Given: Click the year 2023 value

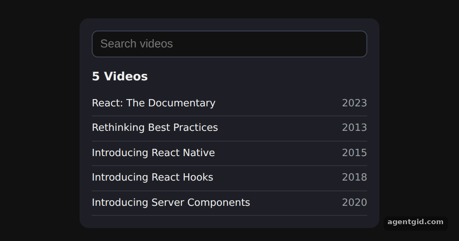Looking at the screenshot, I should [x=355, y=103].
